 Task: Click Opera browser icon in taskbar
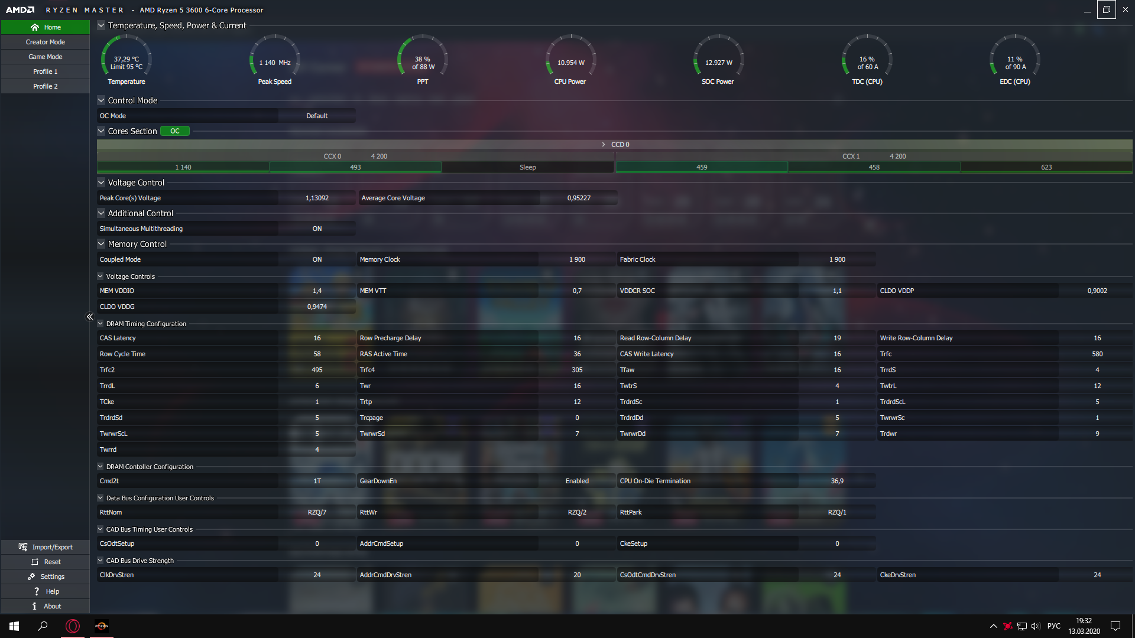pyautogui.click(x=73, y=626)
